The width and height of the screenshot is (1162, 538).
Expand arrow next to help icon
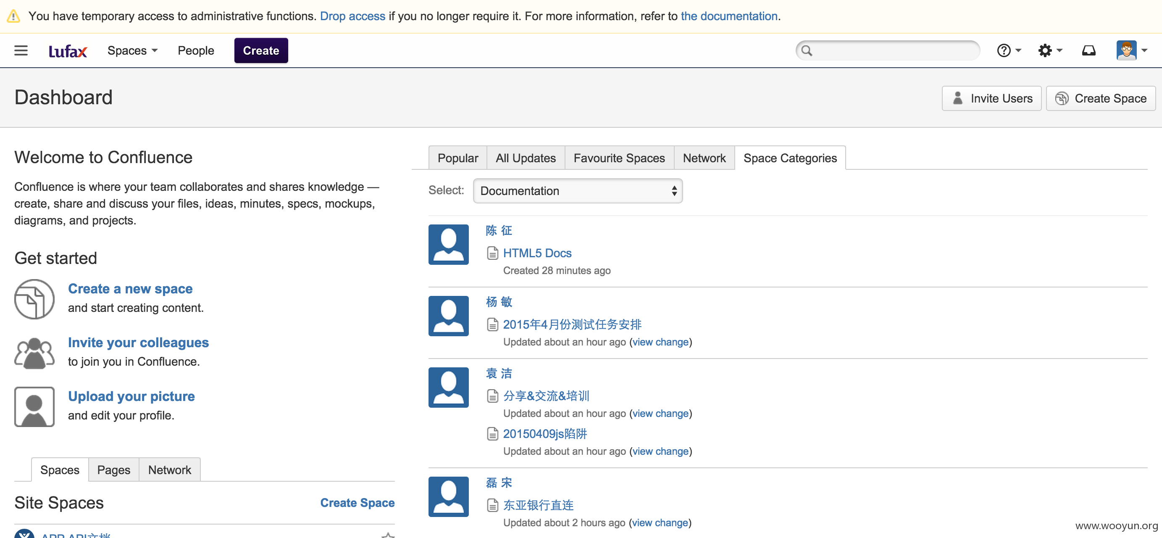(x=1018, y=50)
